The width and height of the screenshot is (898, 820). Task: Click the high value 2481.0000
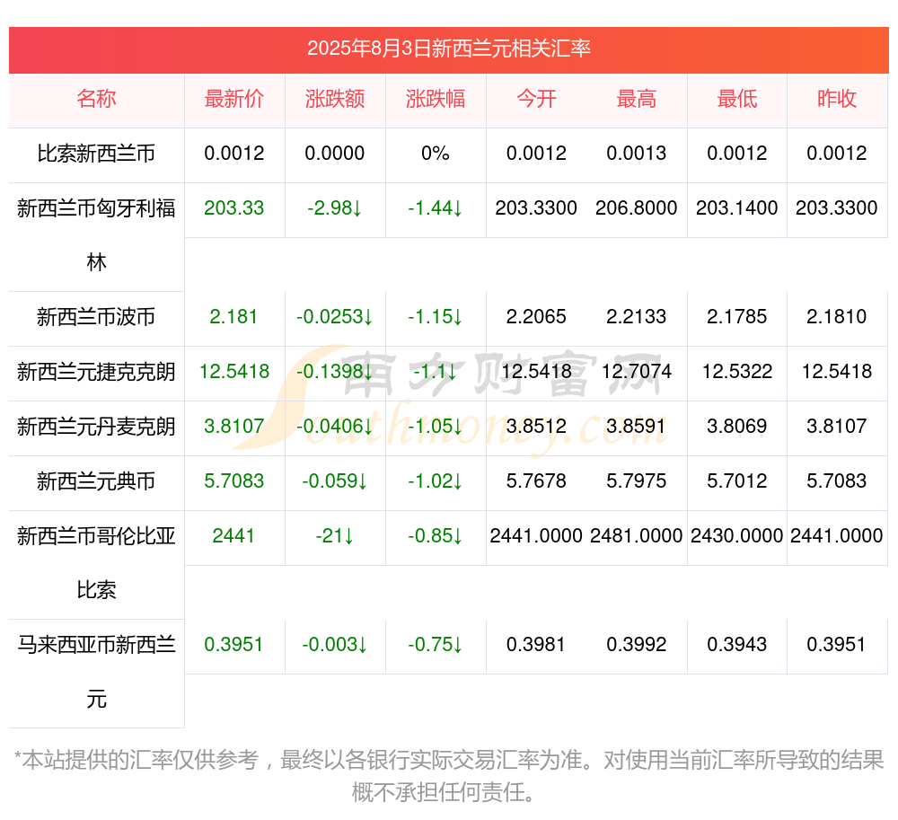tap(637, 536)
